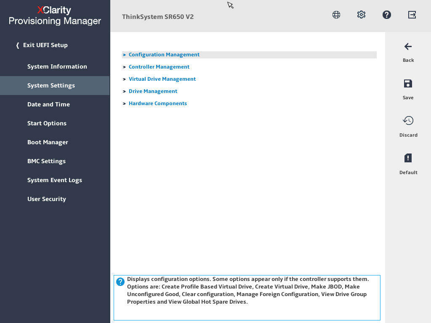Screen dimensions: 431x323
Task: Click the Save floppy disk icon
Action: [x=408, y=84]
